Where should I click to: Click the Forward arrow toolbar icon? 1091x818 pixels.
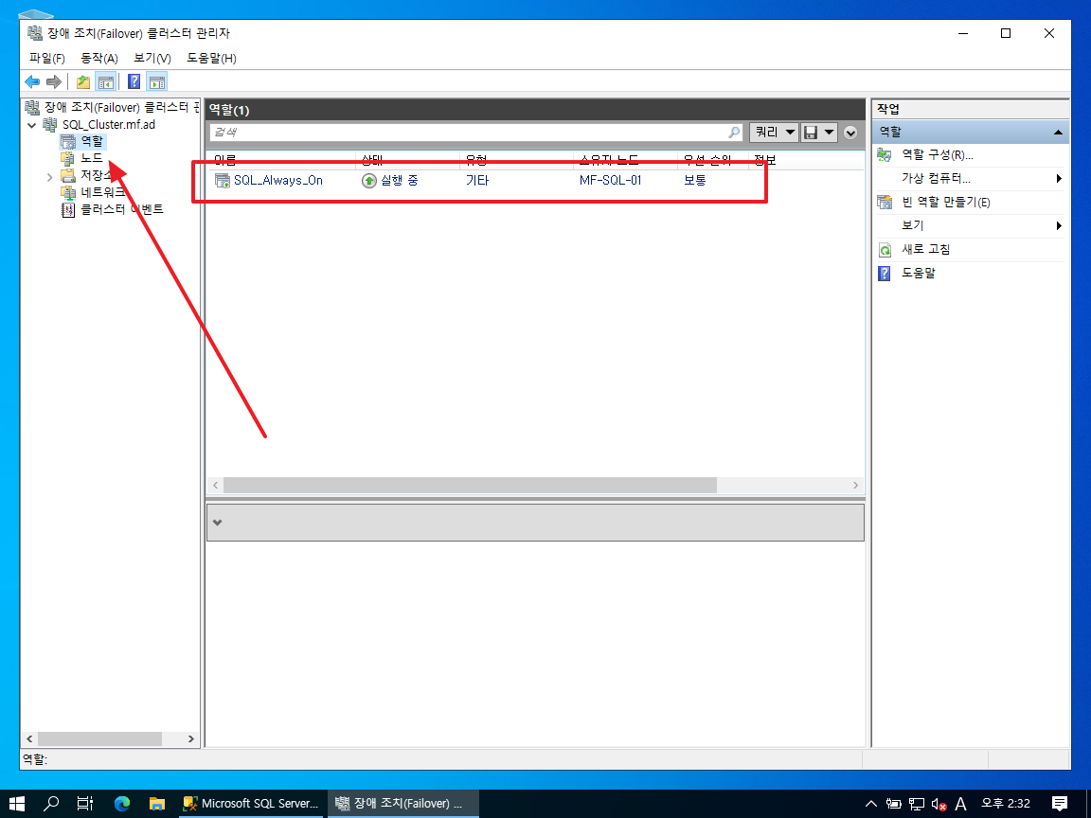click(54, 81)
